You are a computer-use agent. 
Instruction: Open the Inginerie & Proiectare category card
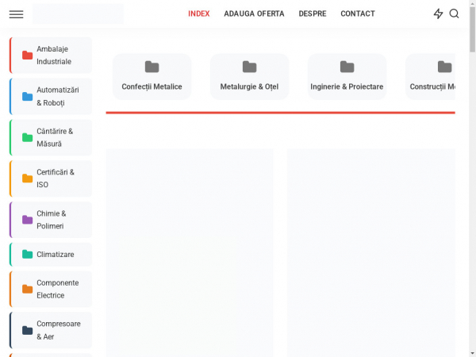pyautogui.click(x=347, y=77)
